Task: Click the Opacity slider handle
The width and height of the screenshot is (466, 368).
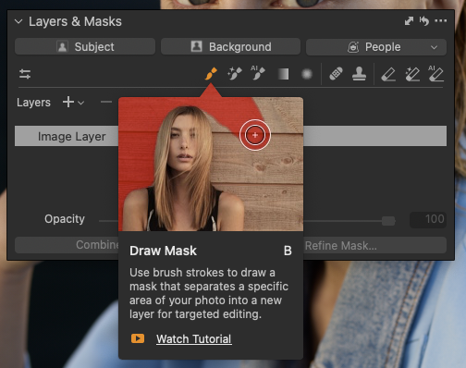Action: tap(388, 221)
